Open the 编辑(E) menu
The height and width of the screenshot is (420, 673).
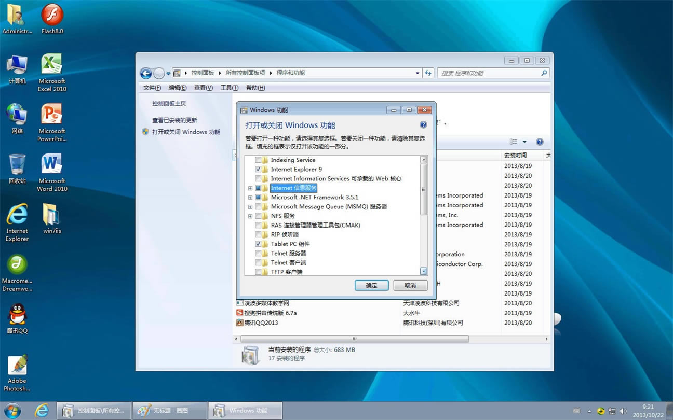178,88
